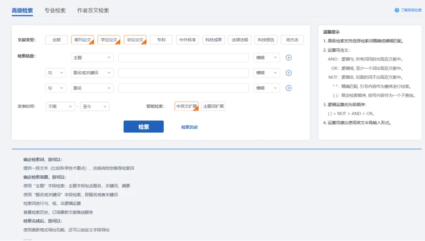Enable the 主题词扩展 option
The width and height of the screenshot is (425, 241).
tap(213, 106)
